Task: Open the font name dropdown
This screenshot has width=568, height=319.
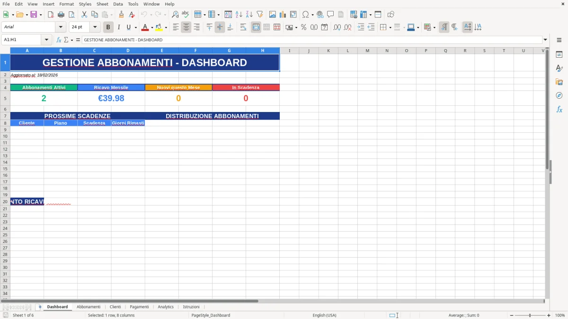Action: pos(60,27)
